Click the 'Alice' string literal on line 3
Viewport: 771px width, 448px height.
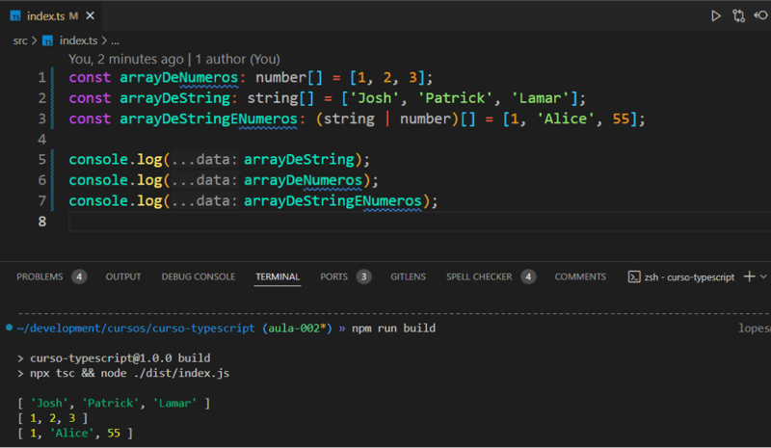565,119
